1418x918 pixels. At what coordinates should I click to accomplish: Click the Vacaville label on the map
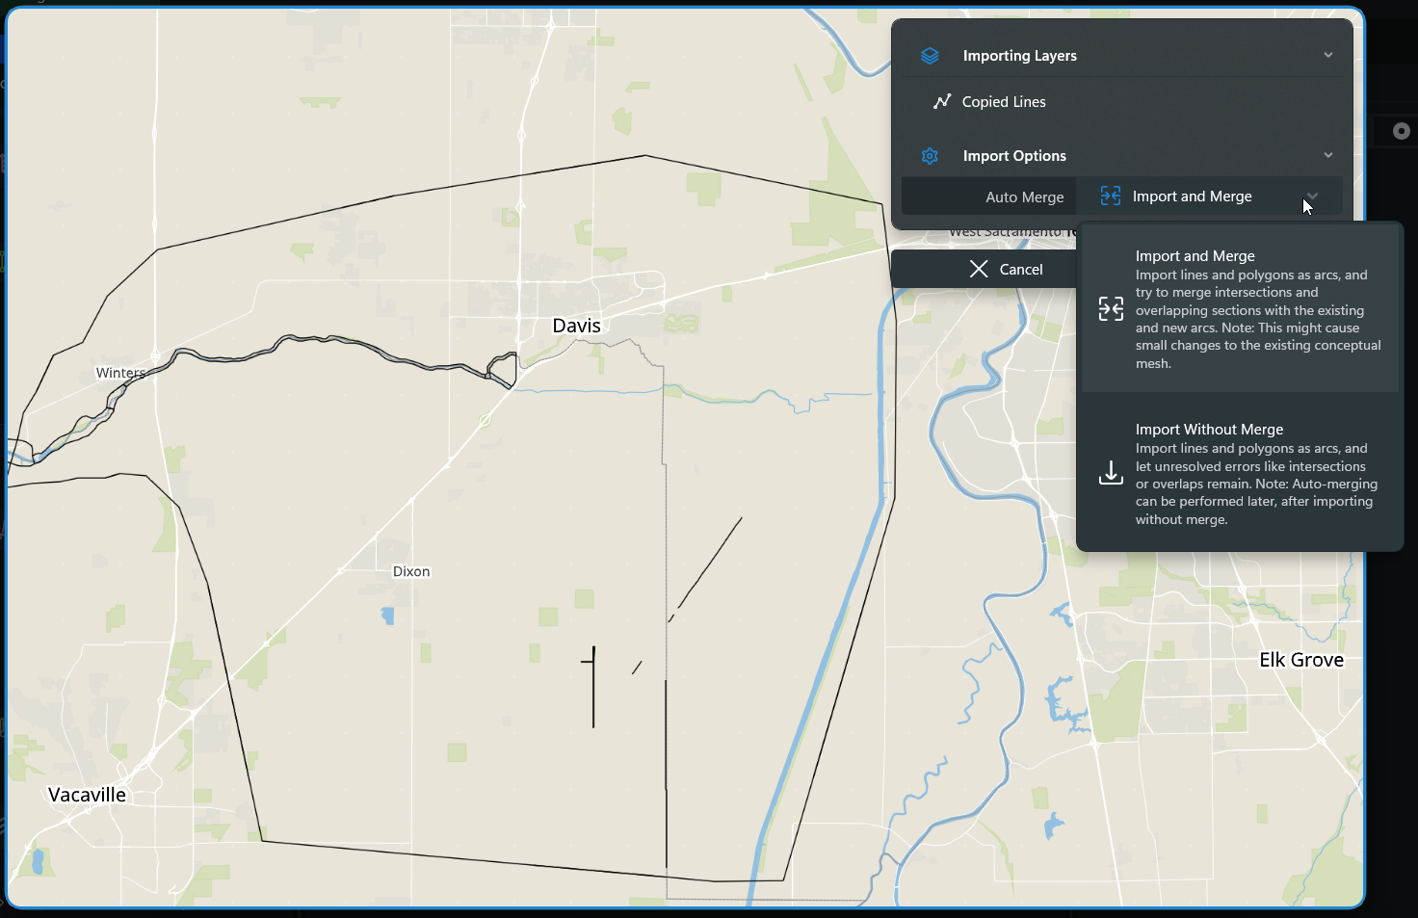point(88,795)
